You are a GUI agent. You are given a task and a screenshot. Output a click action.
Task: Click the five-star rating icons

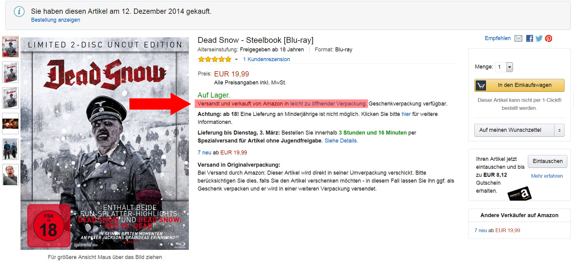(215, 59)
